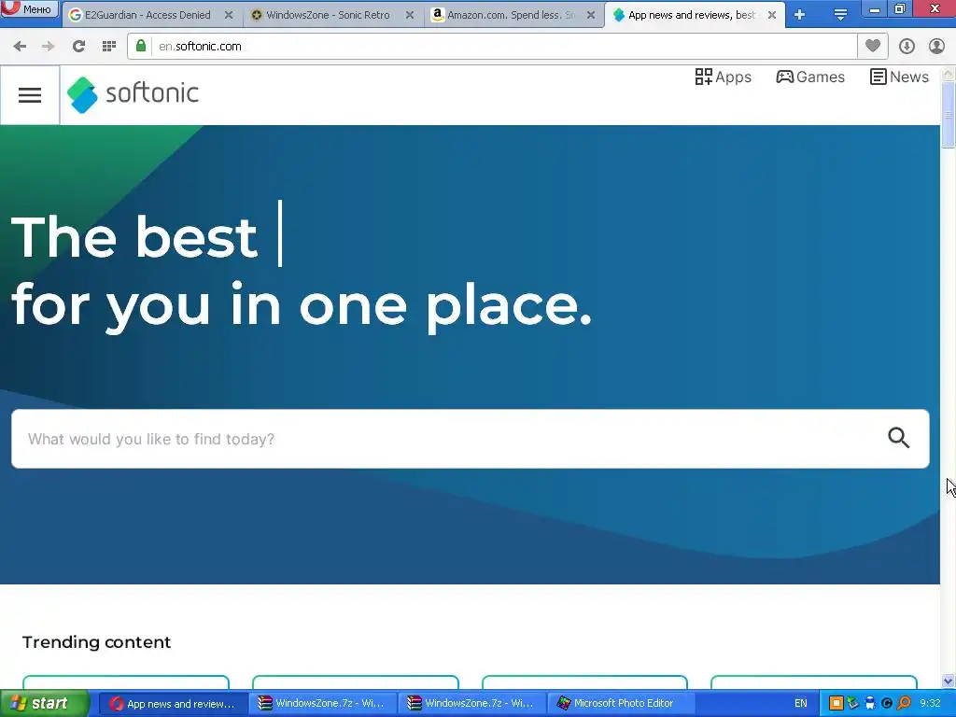Open the downloads icon
Image resolution: width=956 pixels, height=717 pixels.
pyautogui.click(x=907, y=47)
